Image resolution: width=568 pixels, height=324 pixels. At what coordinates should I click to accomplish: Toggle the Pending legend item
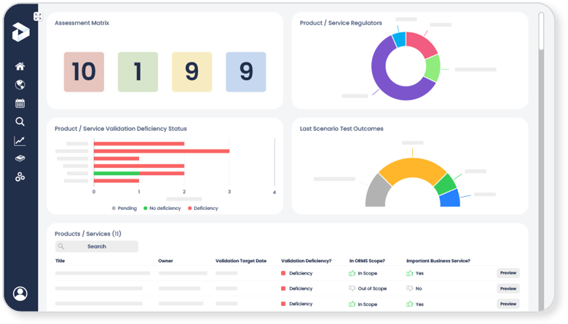[x=123, y=208]
